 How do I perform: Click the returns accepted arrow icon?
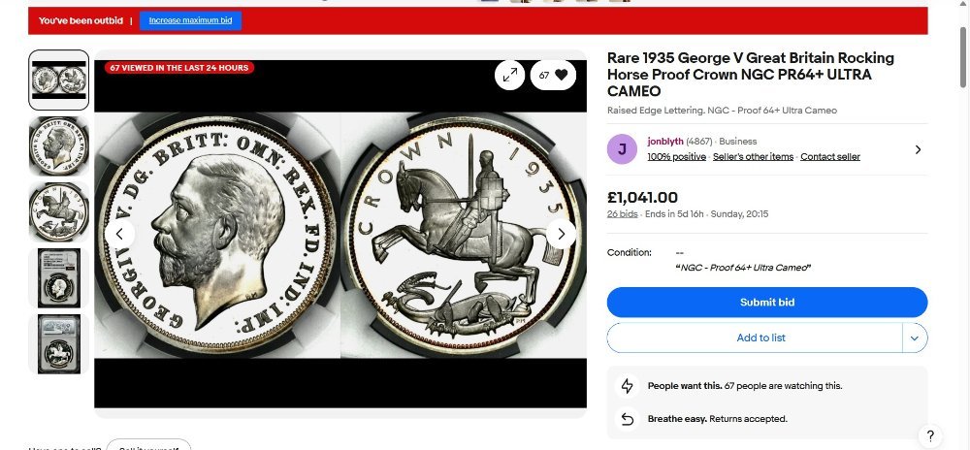click(627, 419)
